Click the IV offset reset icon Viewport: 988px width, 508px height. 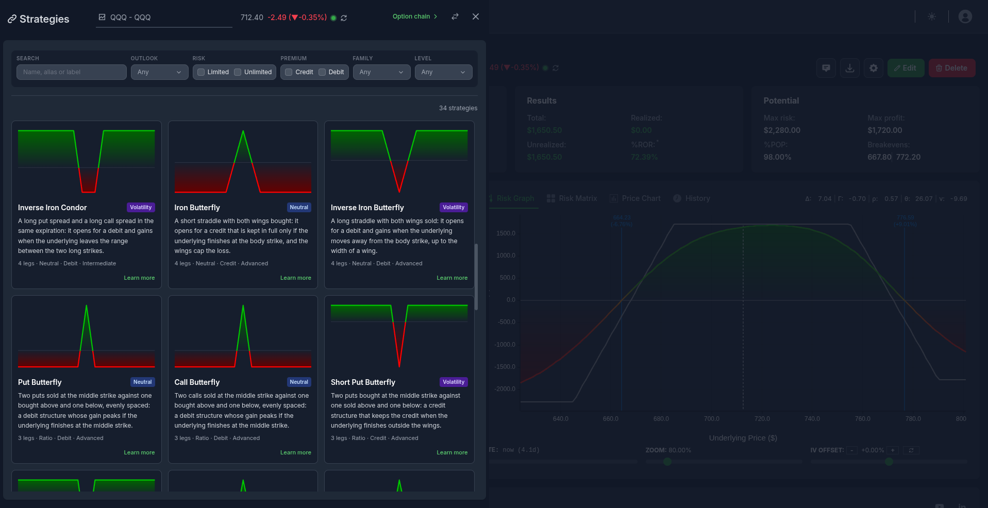pyautogui.click(x=911, y=450)
